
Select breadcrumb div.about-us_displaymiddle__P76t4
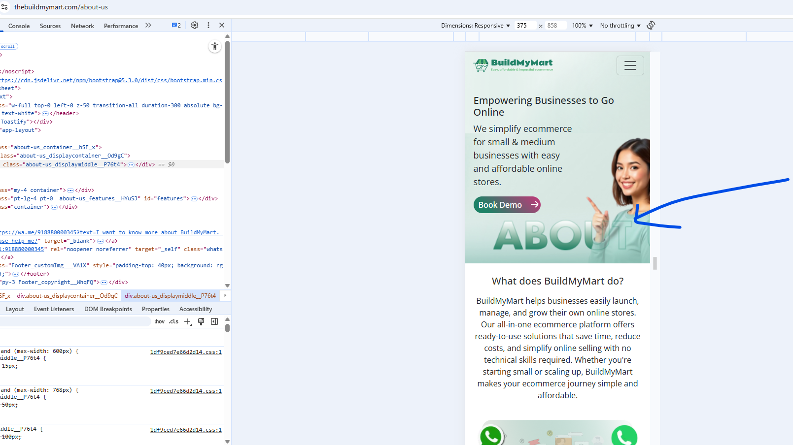(170, 296)
